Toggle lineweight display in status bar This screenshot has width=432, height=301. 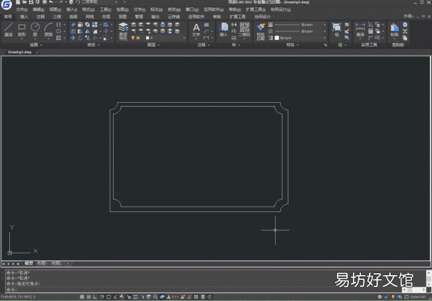pyautogui.click(x=136, y=297)
